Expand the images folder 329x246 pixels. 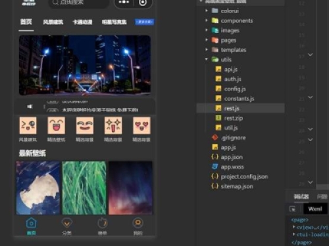(207, 30)
